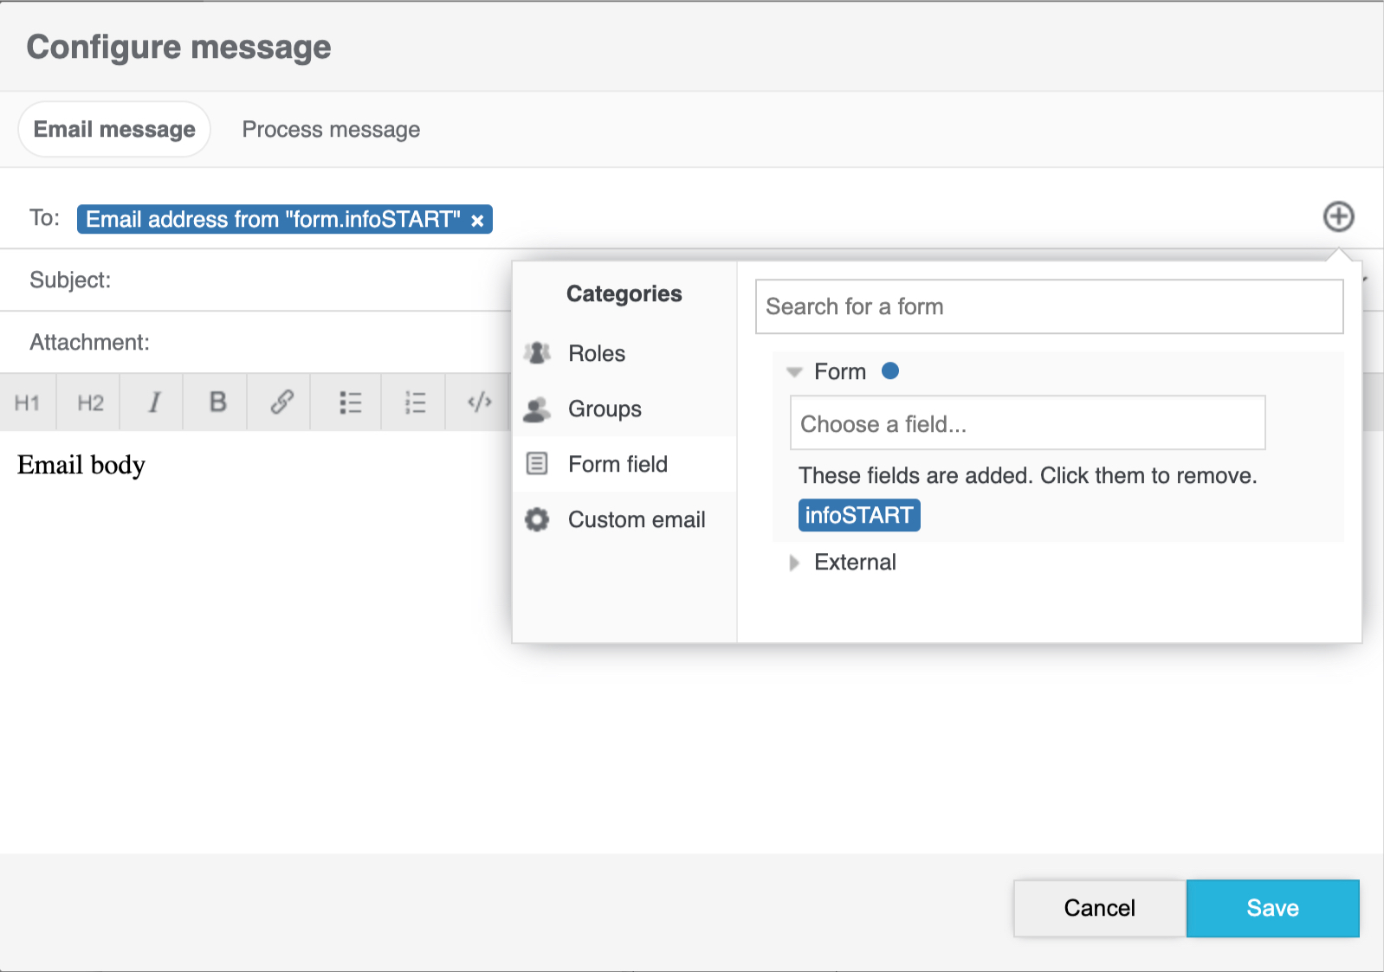Click the Search for a form field
The height and width of the screenshot is (972, 1384).
[1048, 306]
